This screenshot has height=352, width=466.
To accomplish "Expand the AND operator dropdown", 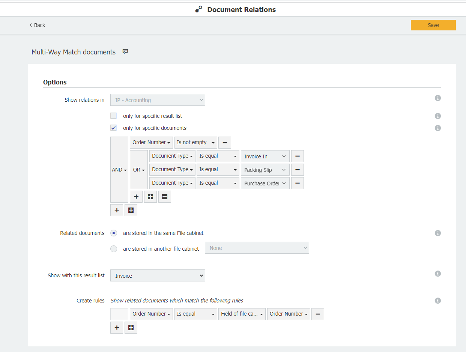I will point(119,170).
